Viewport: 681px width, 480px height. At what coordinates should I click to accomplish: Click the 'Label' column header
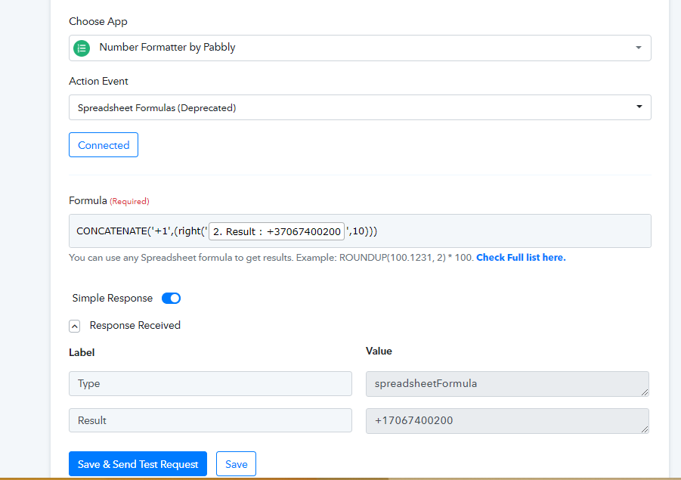pos(82,352)
